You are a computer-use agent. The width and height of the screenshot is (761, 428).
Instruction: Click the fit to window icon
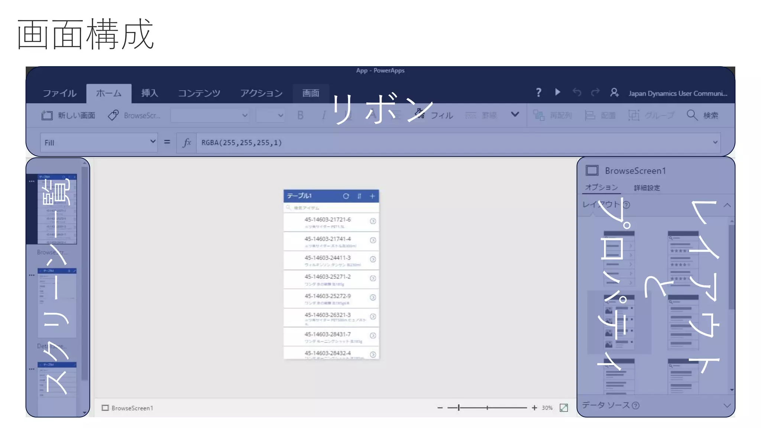click(564, 408)
